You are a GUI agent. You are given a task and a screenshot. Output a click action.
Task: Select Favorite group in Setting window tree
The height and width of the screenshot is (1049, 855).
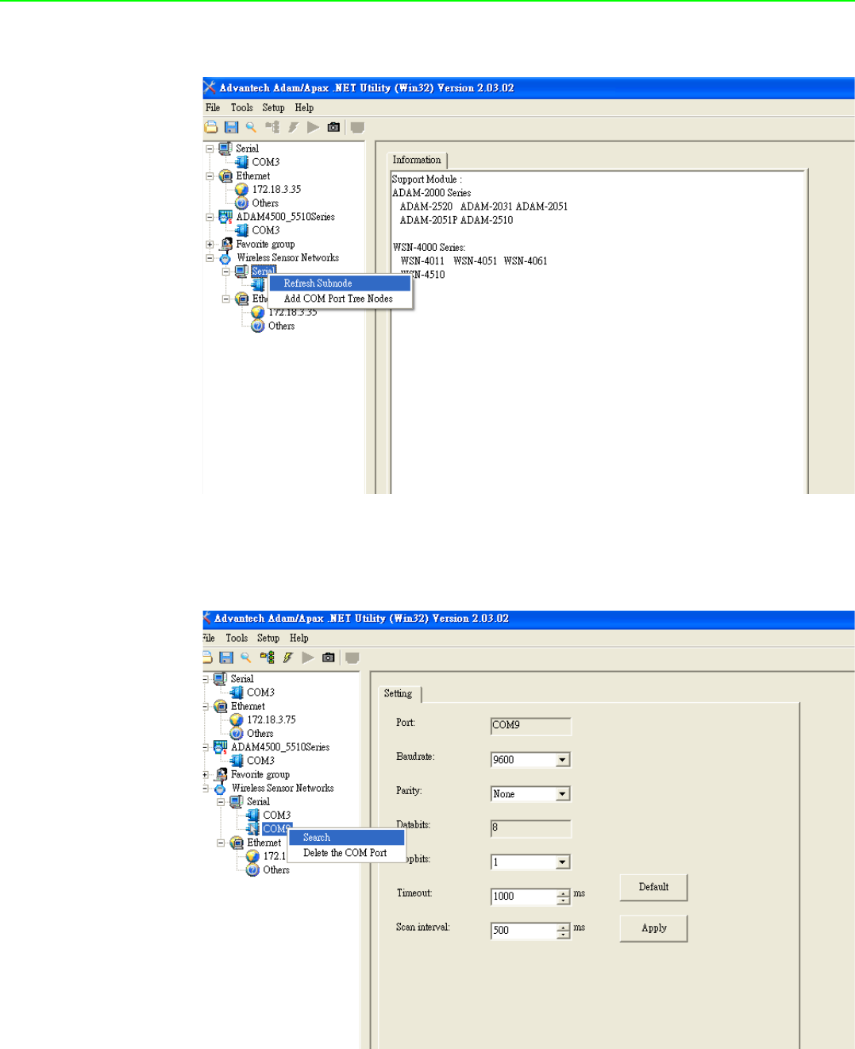[260, 775]
